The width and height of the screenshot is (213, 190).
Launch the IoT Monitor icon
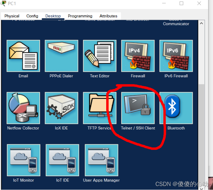point(23,160)
